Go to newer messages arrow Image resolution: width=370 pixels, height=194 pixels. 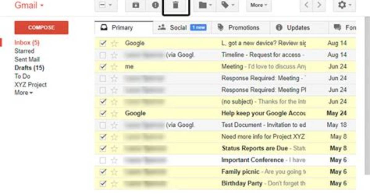click(306, 5)
